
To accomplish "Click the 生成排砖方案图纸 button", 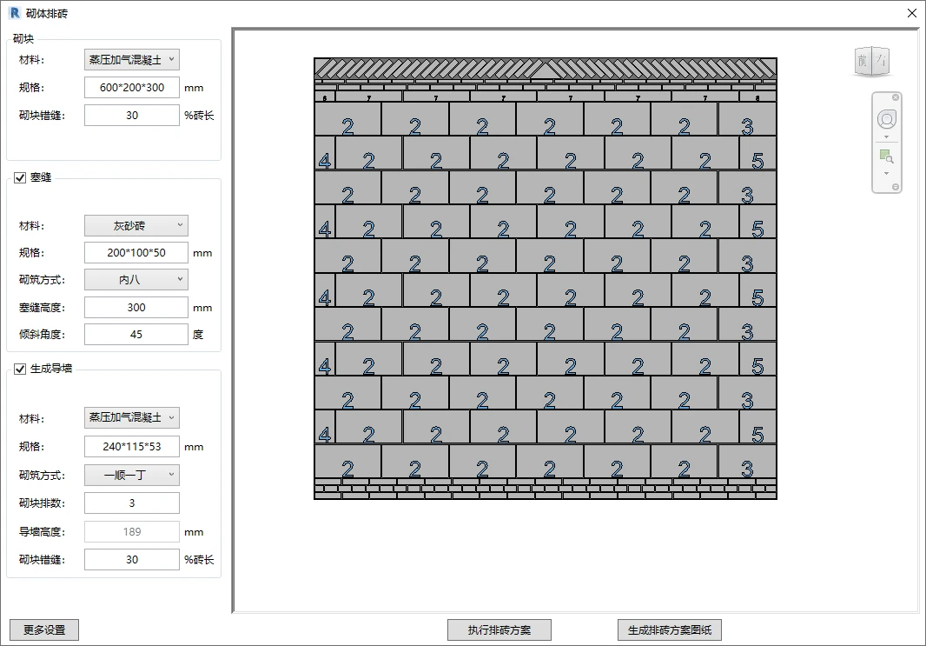I will click(670, 630).
